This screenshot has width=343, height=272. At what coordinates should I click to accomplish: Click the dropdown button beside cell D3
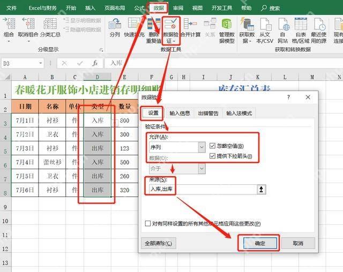[115, 123]
